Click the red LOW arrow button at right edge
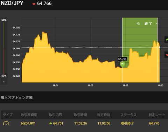 [x=167, y=55]
